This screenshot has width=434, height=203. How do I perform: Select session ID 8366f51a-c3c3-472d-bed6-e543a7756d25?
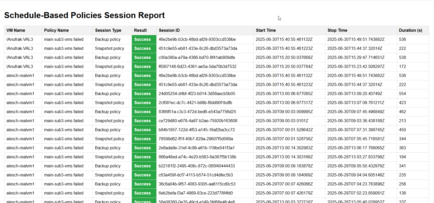pos(197,112)
